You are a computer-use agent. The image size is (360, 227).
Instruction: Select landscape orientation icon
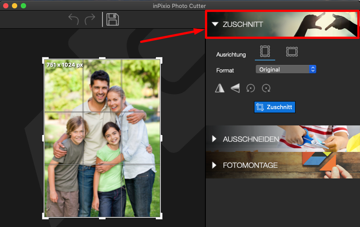(292, 52)
